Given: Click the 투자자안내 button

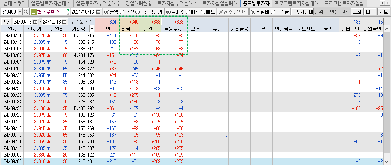Looking at the screenshot, I should (x=302, y=12).
